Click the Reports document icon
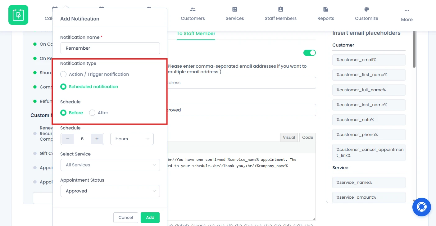This screenshot has width=436, height=226. (326, 9)
